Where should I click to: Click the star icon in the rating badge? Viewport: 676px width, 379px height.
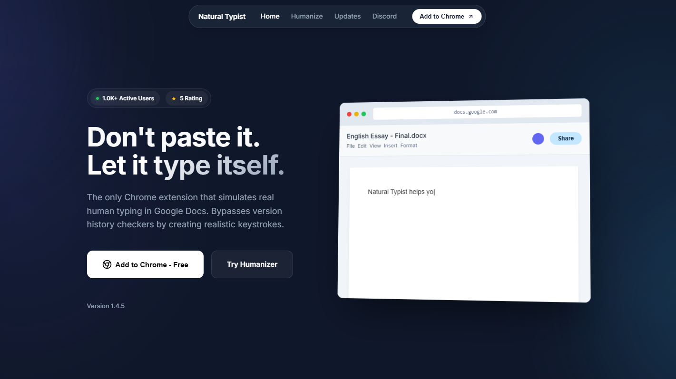click(x=173, y=98)
